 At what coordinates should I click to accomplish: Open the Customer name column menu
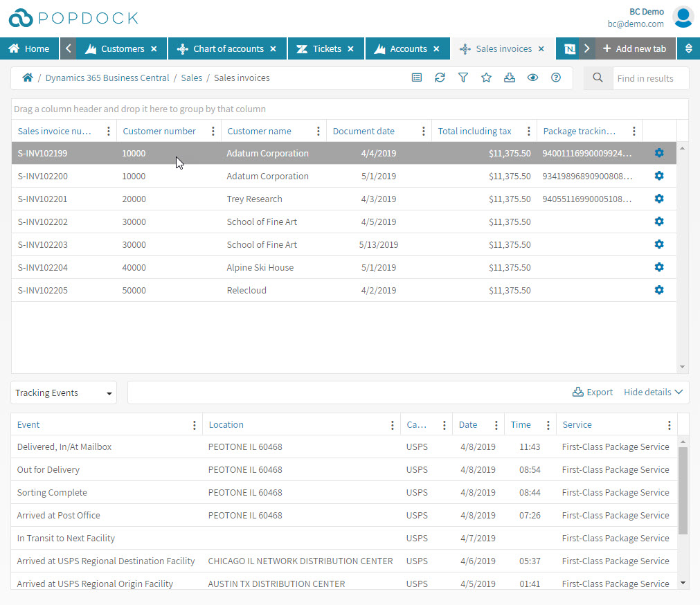pos(318,131)
